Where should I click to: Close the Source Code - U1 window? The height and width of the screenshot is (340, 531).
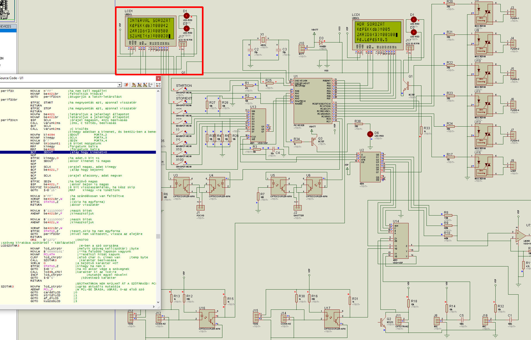click(x=158, y=78)
